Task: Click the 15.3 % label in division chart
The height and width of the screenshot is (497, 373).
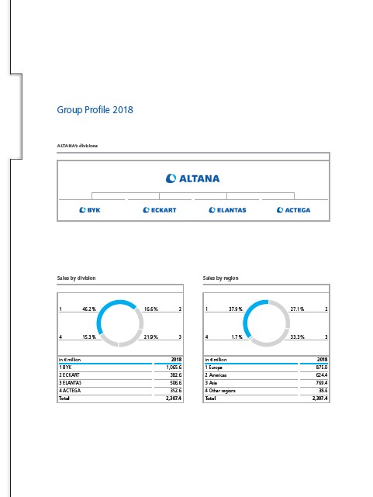Action: click(x=89, y=337)
